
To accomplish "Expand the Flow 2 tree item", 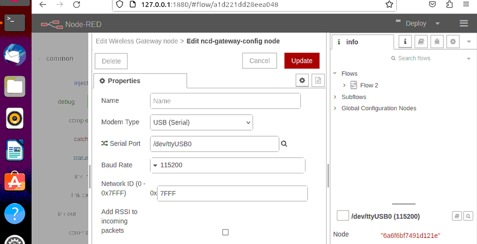I will (x=344, y=85).
